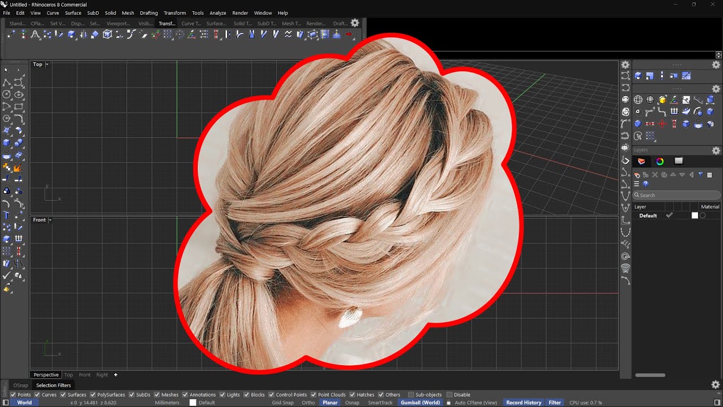Toggle the SubDs selection filter checkbox
This screenshot has width=723, height=407.
tap(132, 395)
